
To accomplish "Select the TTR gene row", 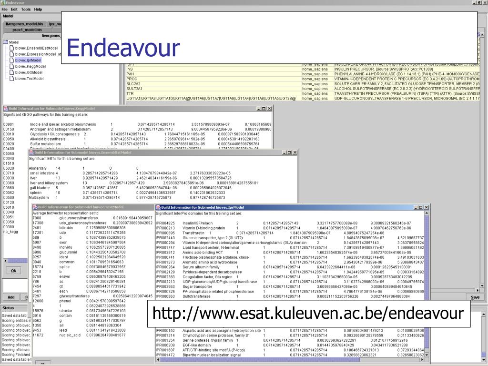I will click(x=303, y=93).
